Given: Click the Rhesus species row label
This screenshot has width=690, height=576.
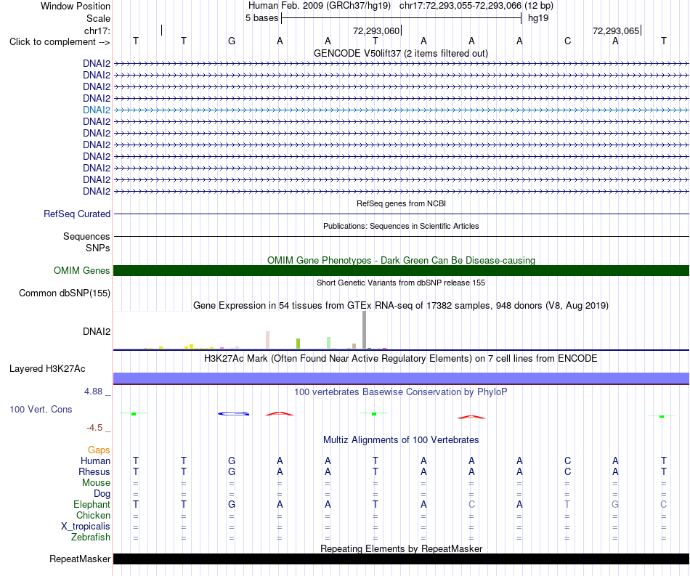Looking at the screenshot, I should [x=94, y=472].
